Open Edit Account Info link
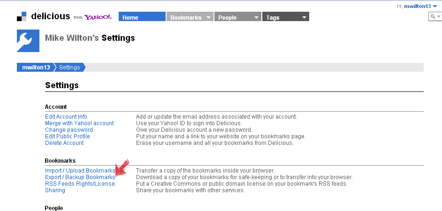This screenshot has height=211, width=442. click(x=66, y=117)
